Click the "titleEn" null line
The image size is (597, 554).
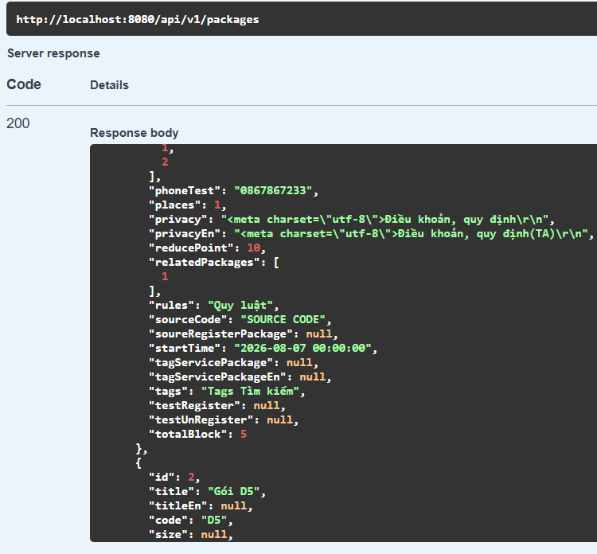(x=201, y=505)
